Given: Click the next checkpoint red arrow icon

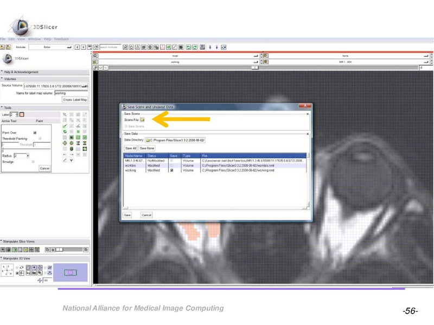Looking at the screenshot, I should [x=72, y=154].
